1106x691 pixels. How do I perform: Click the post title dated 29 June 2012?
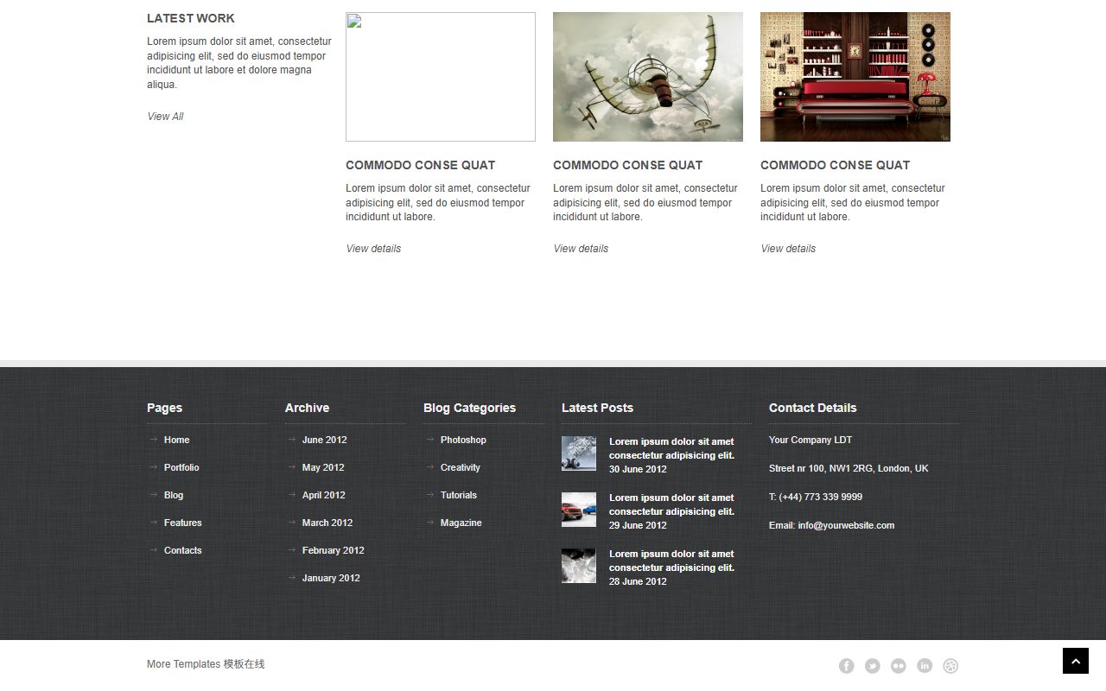click(x=671, y=504)
